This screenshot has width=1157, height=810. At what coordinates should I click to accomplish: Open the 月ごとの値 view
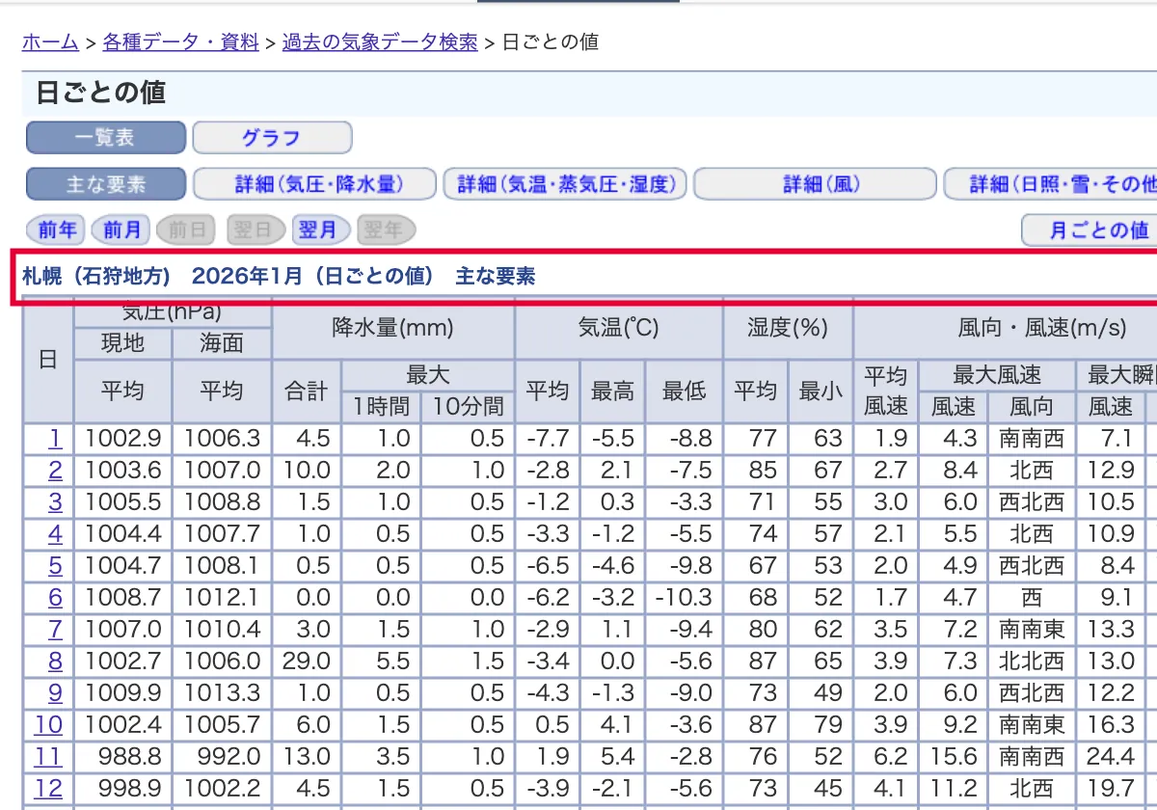coord(1090,230)
